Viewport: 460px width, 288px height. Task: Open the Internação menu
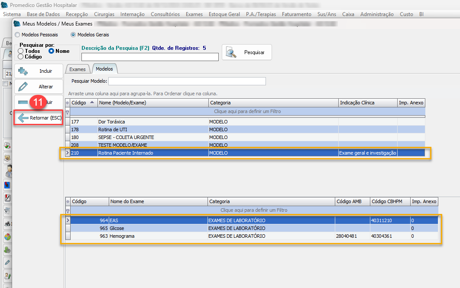click(x=133, y=14)
